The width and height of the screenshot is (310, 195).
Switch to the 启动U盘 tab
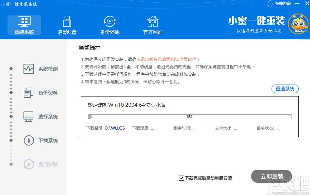click(67, 25)
